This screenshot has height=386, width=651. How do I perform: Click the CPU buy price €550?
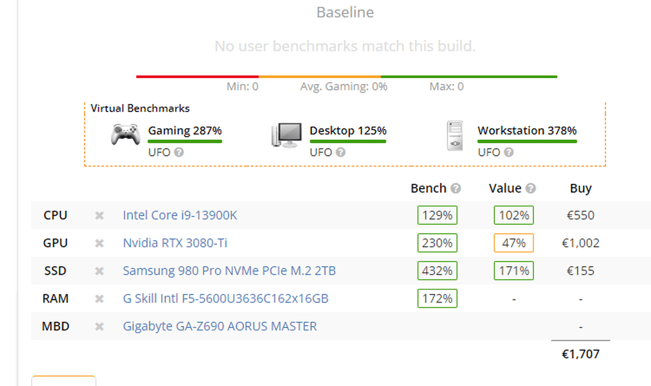coord(580,215)
